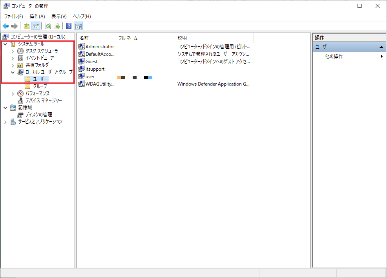Open ディスクの管理 in the tree
Image resolution: width=387 pixels, height=278 pixels.
tap(38, 115)
